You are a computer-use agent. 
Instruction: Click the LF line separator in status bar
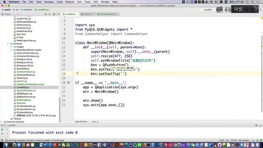click(227, 140)
